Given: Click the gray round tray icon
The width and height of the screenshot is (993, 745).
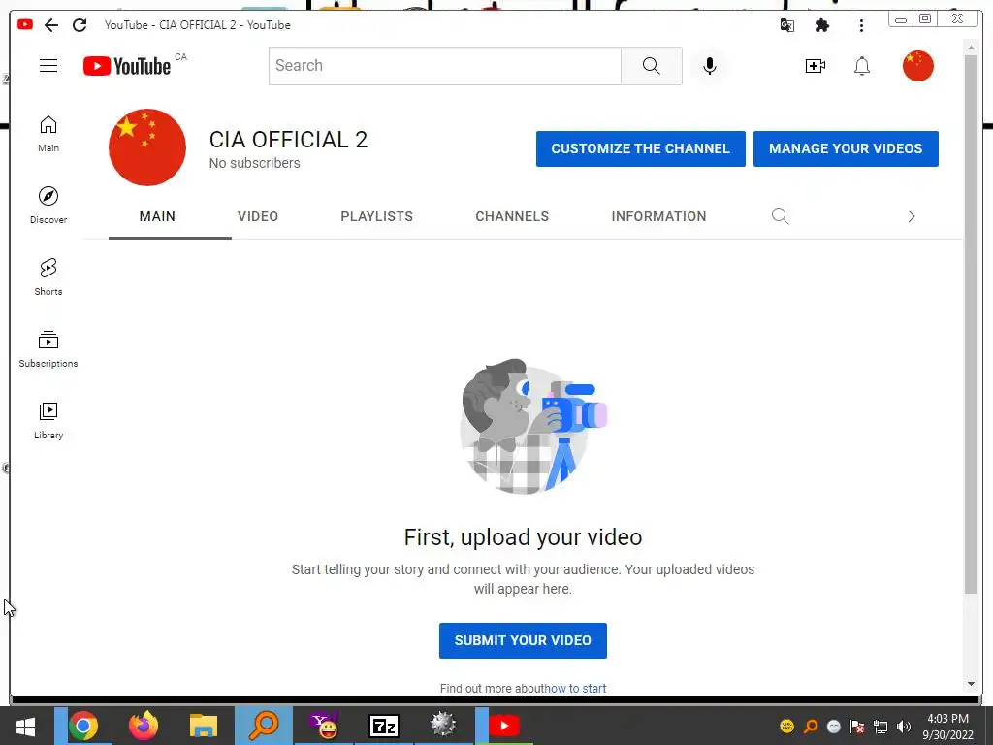Looking at the screenshot, I should [x=834, y=727].
